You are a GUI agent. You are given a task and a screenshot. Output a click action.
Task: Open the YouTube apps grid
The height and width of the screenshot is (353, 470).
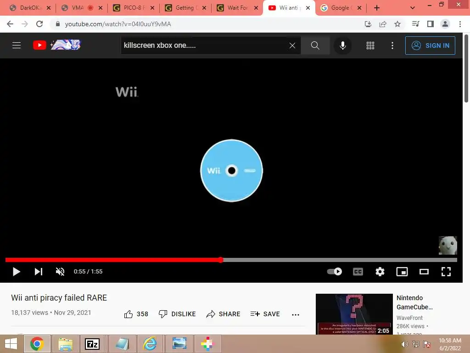[370, 46]
